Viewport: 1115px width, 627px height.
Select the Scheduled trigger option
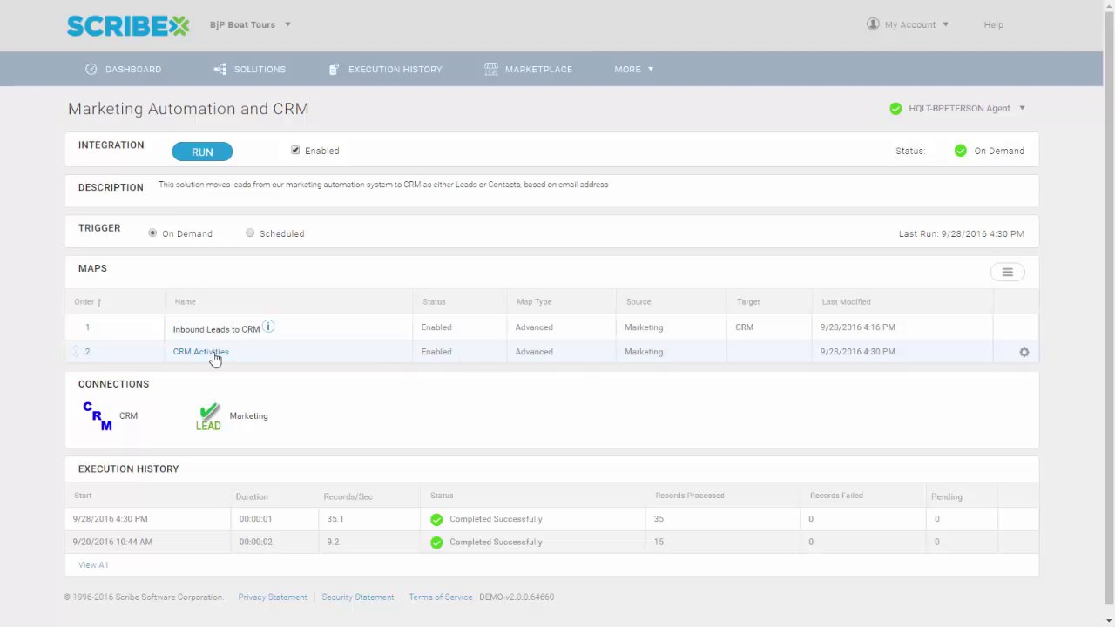click(x=250, y=233)
